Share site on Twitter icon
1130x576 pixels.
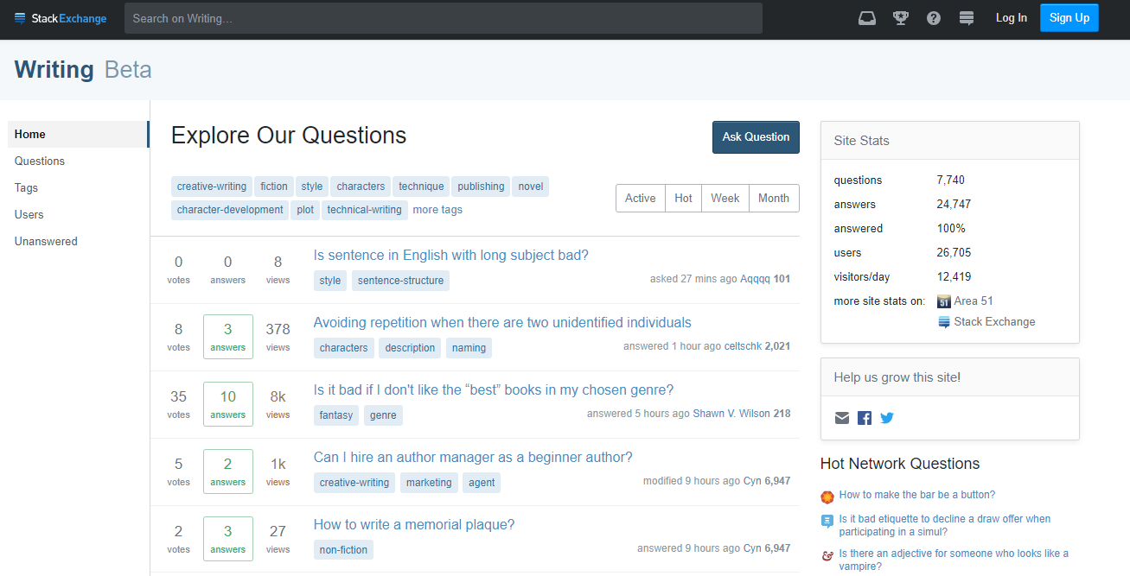887,418
